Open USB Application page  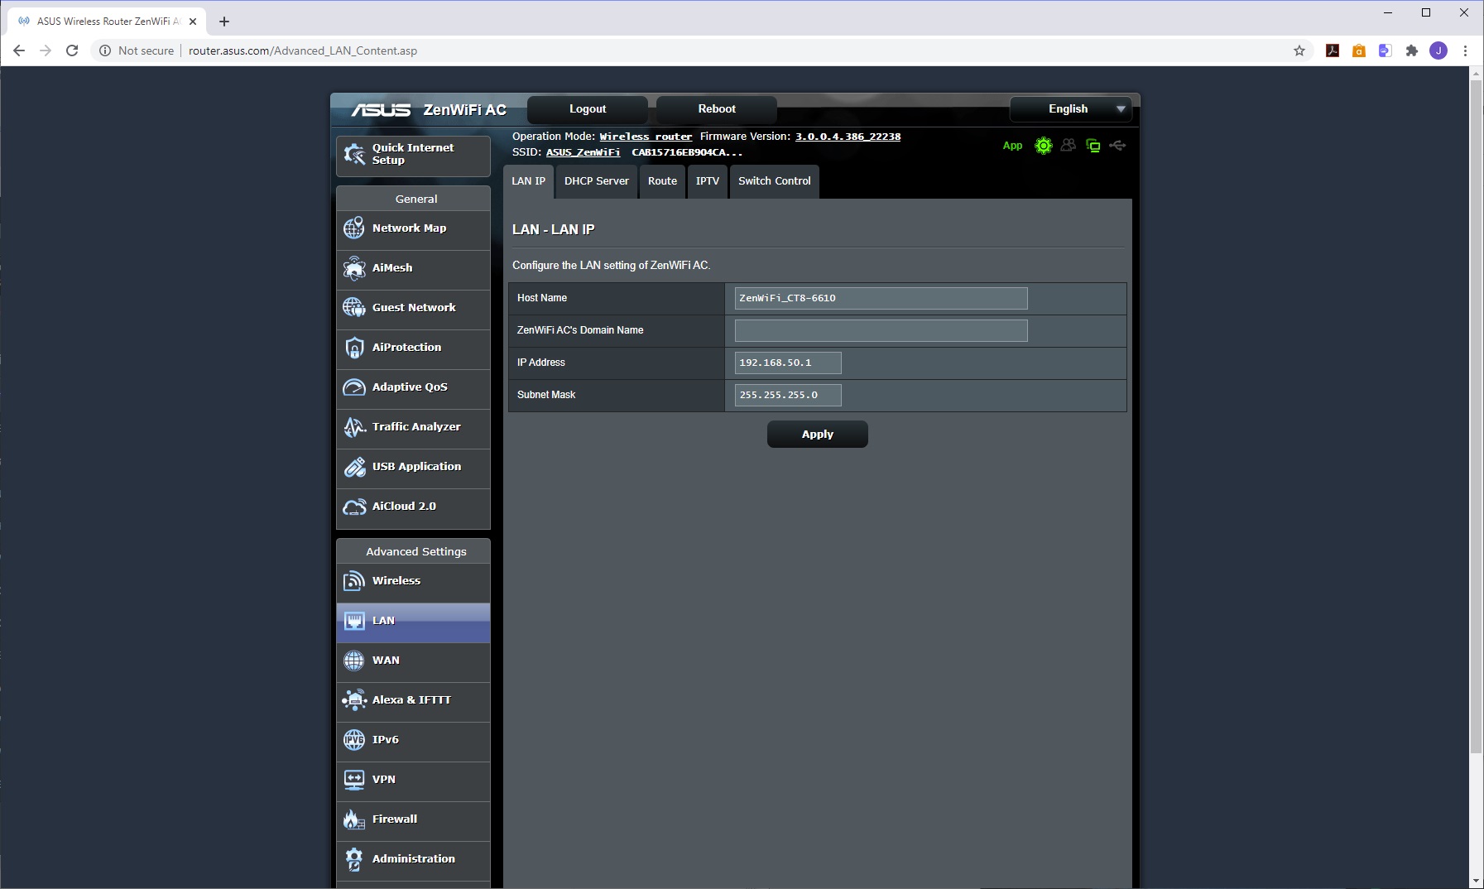click(x=413, y=467)
